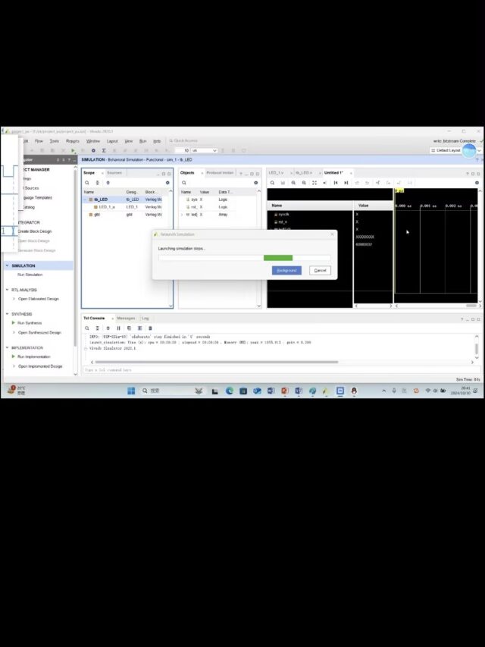Open Scope panel settings gear

167,183
